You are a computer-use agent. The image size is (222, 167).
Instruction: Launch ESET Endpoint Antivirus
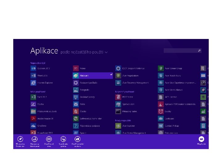pyautogui.click(x=118, y=68)
